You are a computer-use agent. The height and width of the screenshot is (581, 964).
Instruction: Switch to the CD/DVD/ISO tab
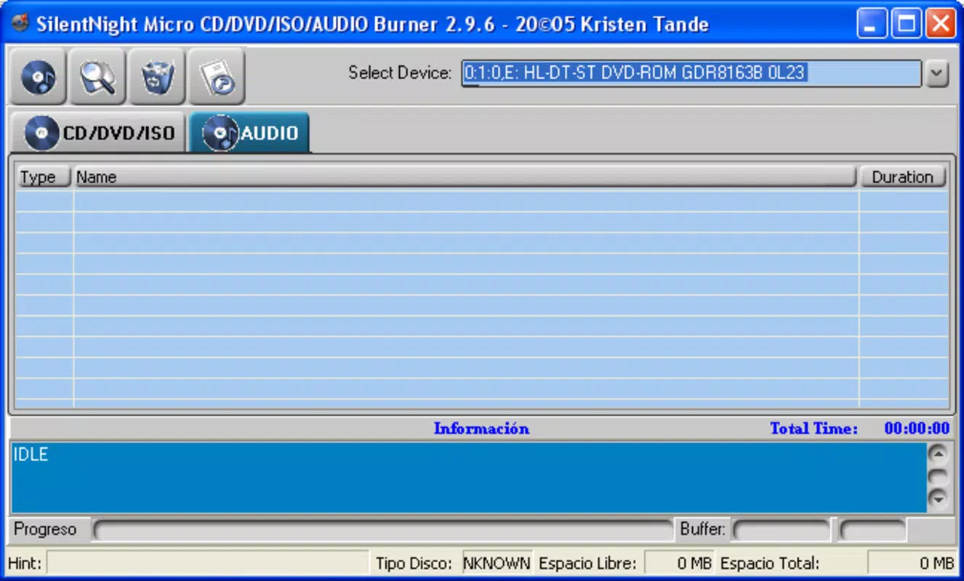[x=99, y=133]
